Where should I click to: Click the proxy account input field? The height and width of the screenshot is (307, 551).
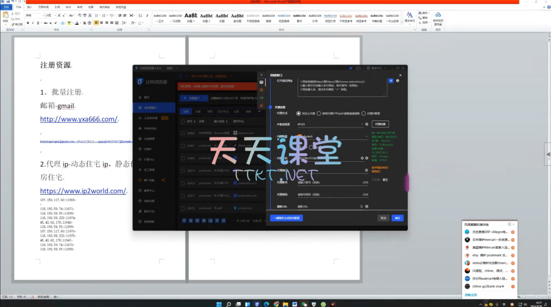(328, 182)
